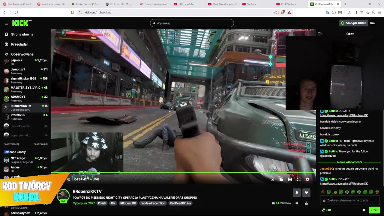Open the Prorok209 channel

[x=25, y=117]
